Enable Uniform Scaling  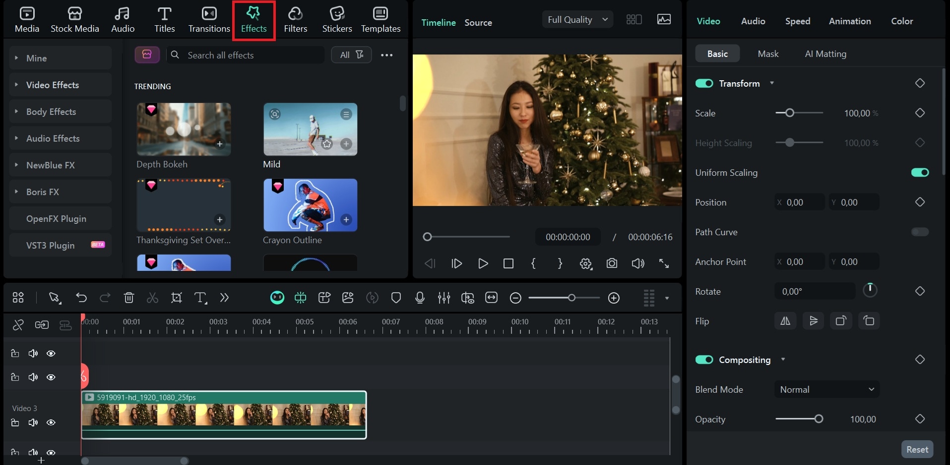[x=919, y=172]
